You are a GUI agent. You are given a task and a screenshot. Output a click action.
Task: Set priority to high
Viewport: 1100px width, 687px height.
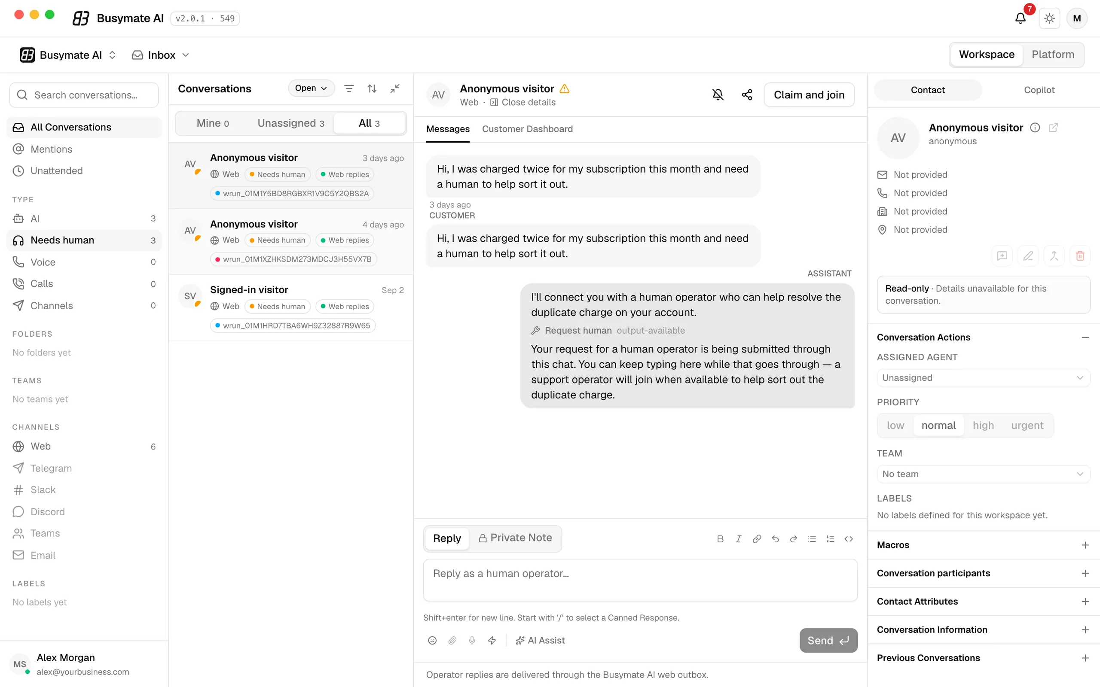(983, 425)
